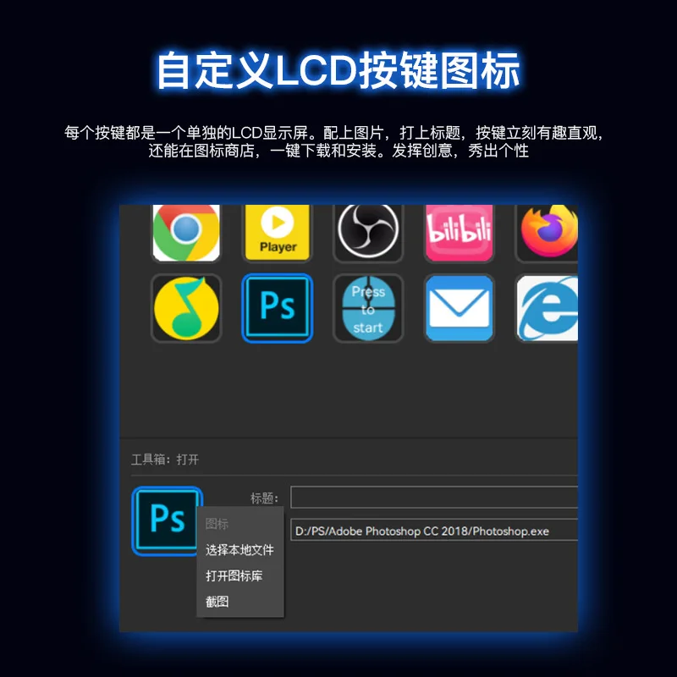Screen dimensions: 677x677
Task: Select the Chrome browser key icon
Action: click(x=186, y=234)
